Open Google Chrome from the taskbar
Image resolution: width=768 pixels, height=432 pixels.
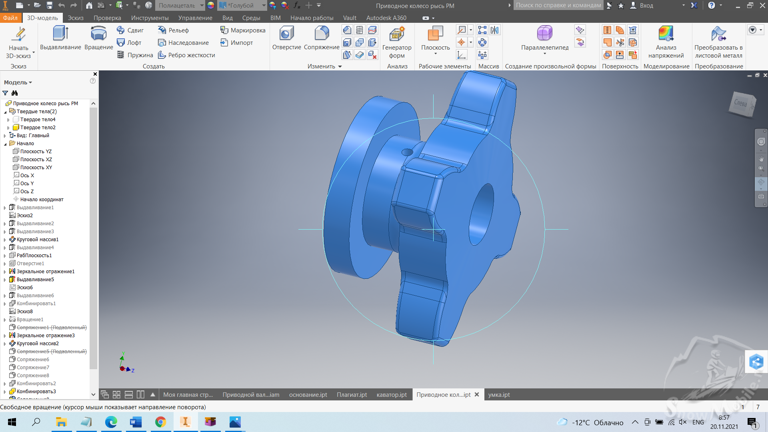160,422
